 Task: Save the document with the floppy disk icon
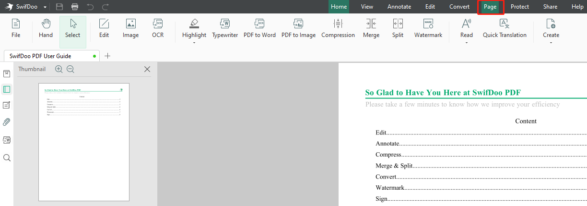[59, 7]
